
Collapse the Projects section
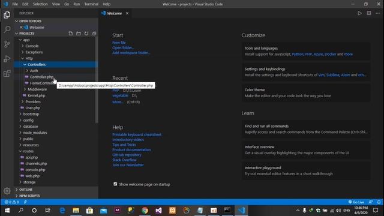pos(16,34)
